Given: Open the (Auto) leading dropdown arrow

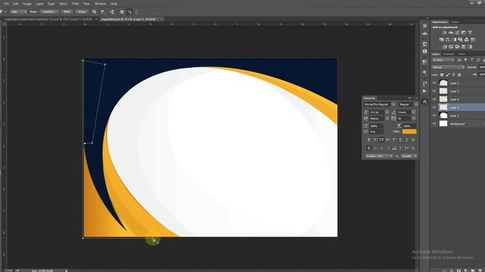Looking at the screenshot, I should click(414, 113).
